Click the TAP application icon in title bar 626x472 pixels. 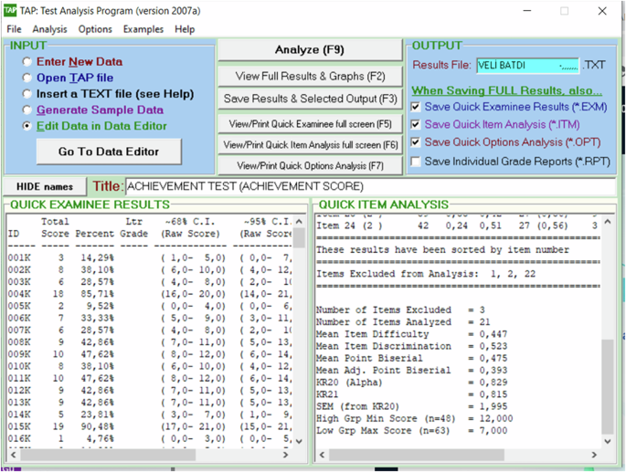(x=10, y=11)
